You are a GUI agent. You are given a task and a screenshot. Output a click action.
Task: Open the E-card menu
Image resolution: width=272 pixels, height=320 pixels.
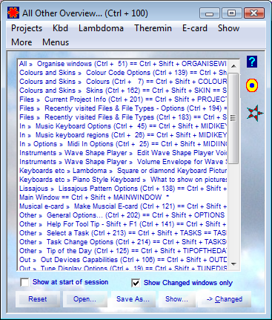(195, 28)
